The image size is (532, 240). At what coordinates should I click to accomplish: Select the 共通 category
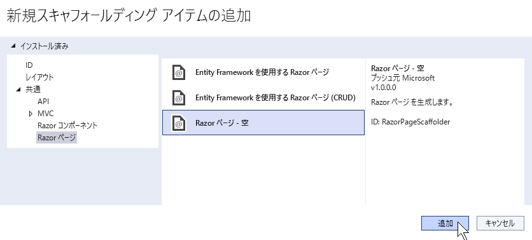(x=33, y=90)
